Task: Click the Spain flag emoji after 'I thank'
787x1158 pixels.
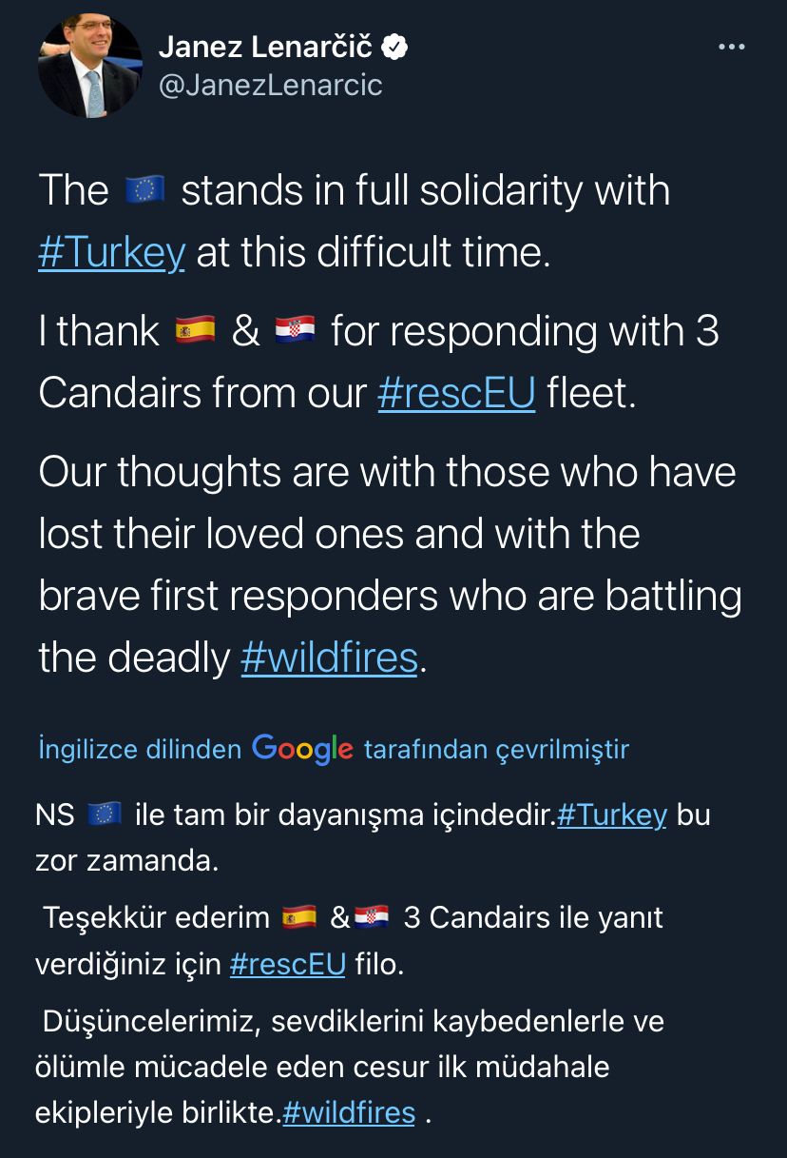Action: pyautogui.click(x=196, y=332)
